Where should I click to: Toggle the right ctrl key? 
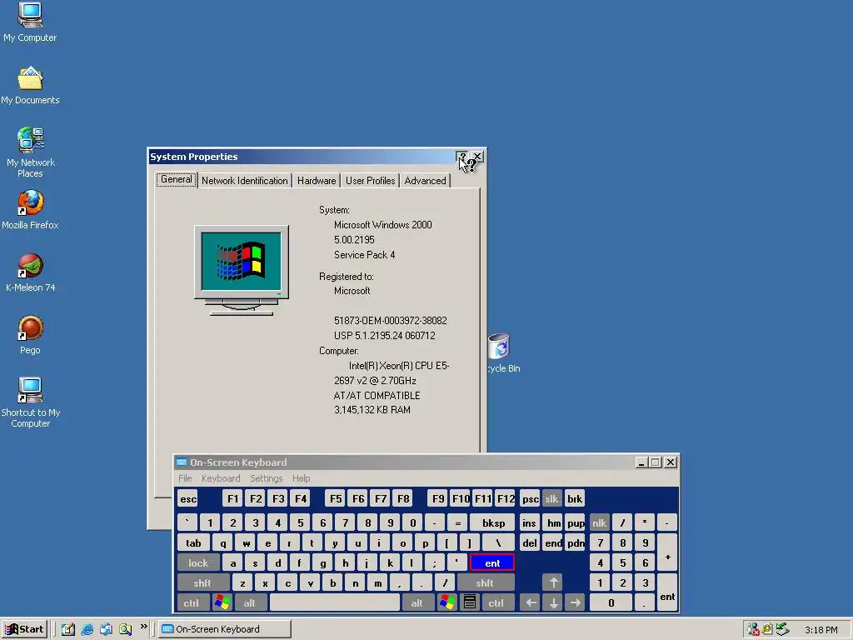(x=496, y=603)
